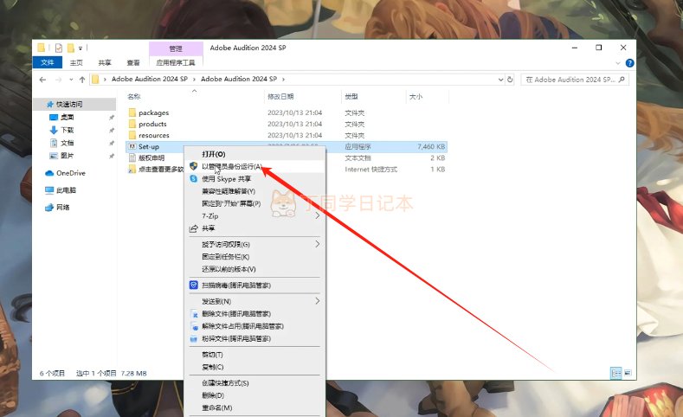Open 桌面 in quick access
The width and height of the screenshot is (683, 417).
(x=61, y=117)
